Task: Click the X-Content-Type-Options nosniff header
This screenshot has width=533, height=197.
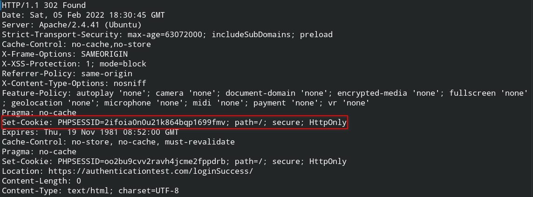Action: 74,83
